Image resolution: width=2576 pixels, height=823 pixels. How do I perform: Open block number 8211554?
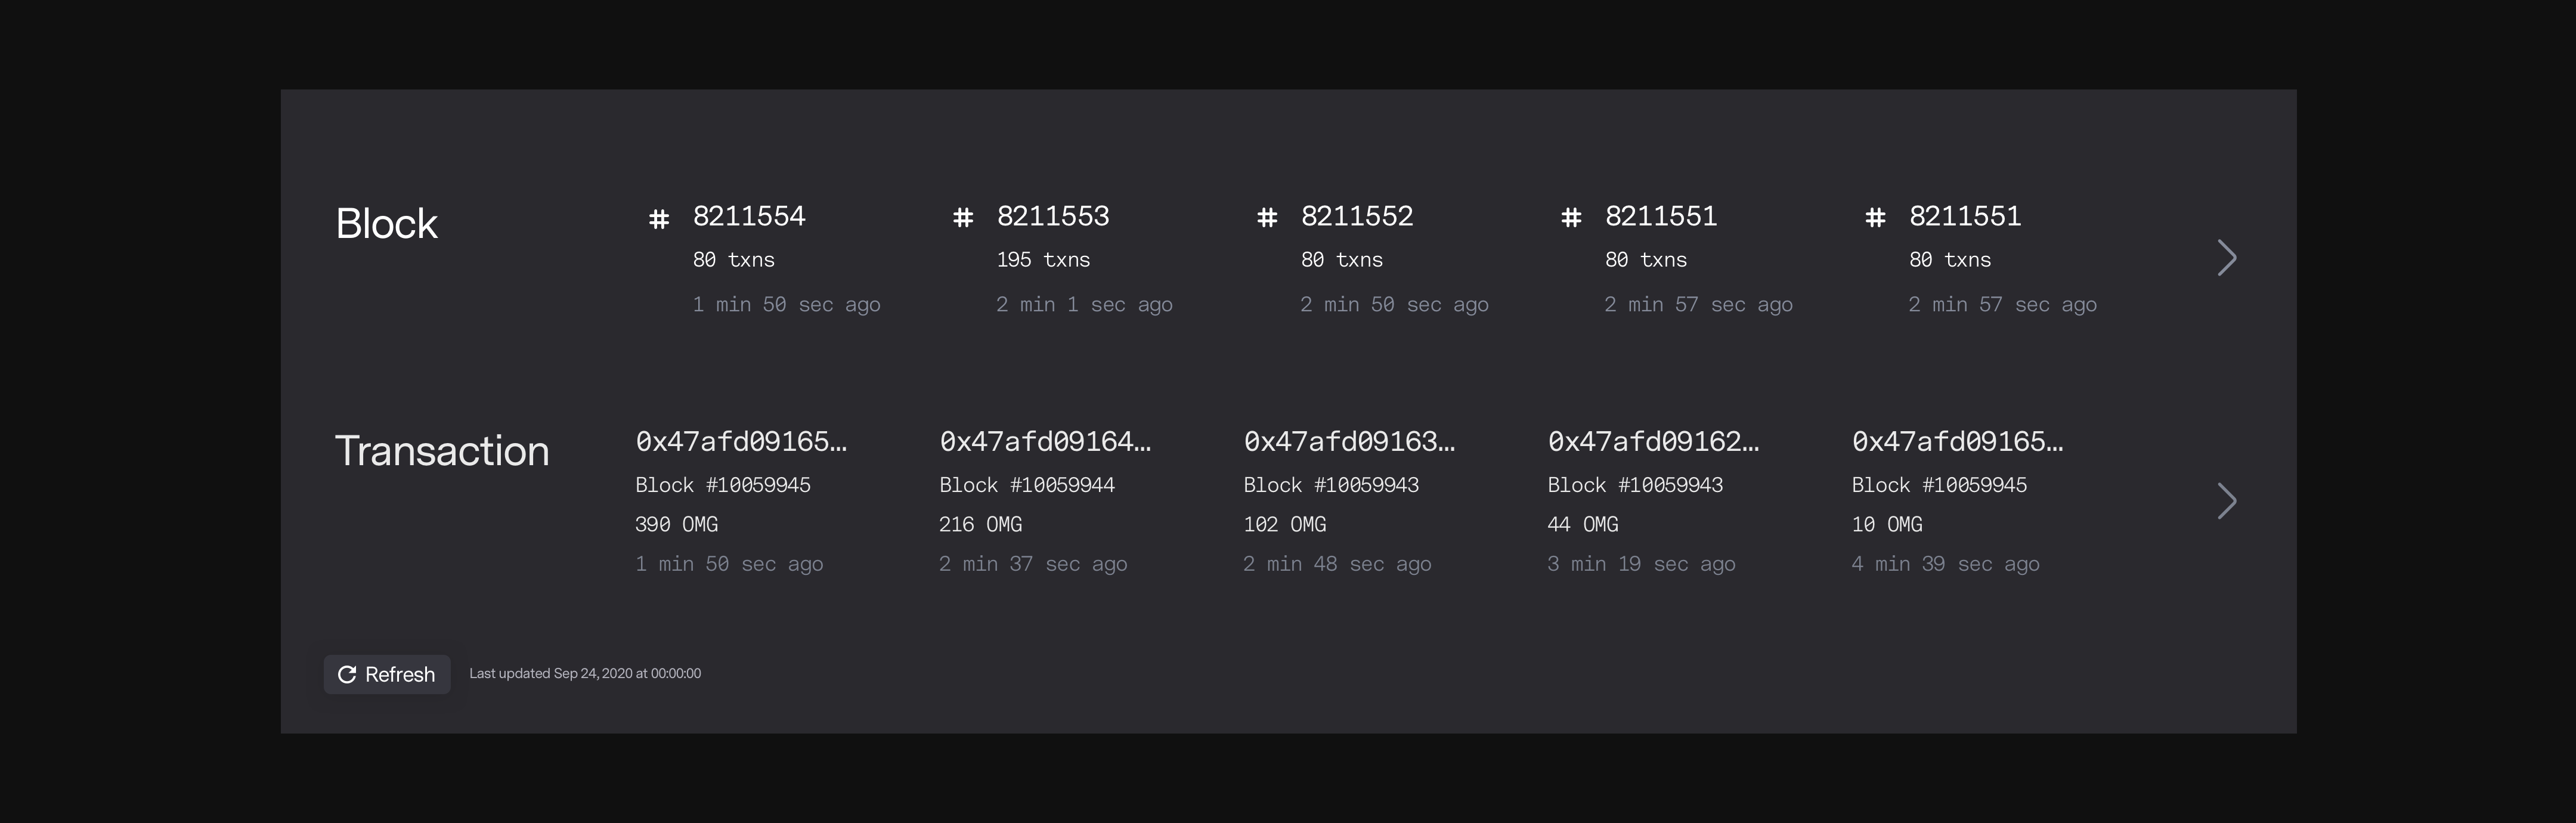pos(749,216)
